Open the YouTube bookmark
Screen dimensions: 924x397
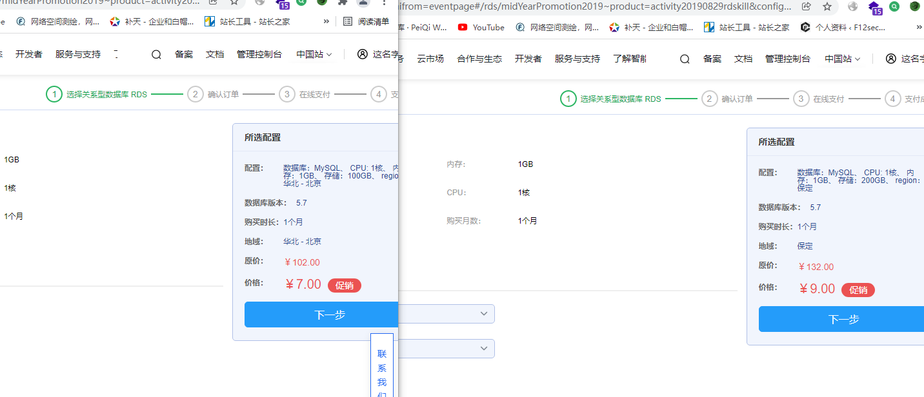[481, 27]
